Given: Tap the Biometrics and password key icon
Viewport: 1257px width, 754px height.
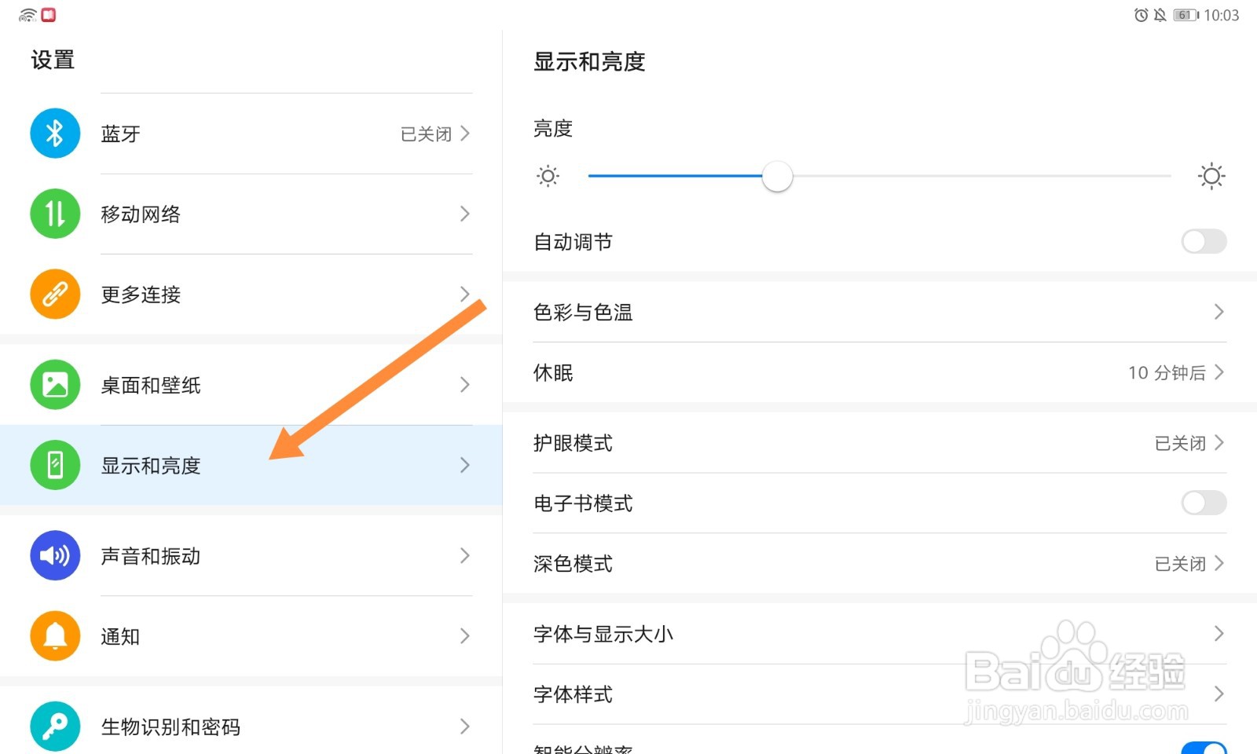Looking at the screenshot, I should tap(55, 727).
